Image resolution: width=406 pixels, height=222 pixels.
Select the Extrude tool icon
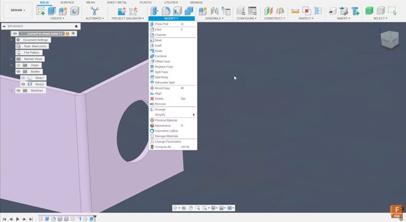click(x=52, y=11)
